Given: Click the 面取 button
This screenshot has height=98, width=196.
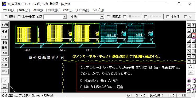Looking at the screenshot, I should pyautogui.click(x=5, y=48).
